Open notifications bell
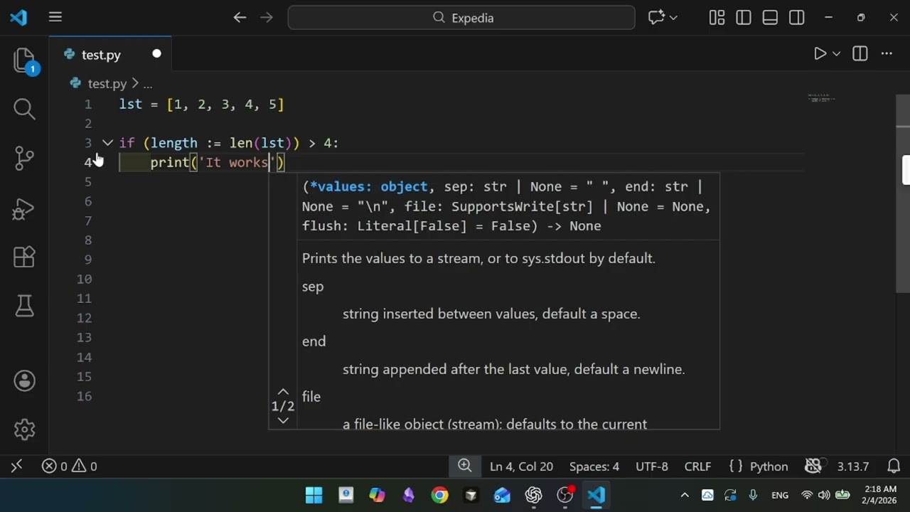The height and width of the screenshot is (512, 910). pyautogui.click(x=894, y=466)
